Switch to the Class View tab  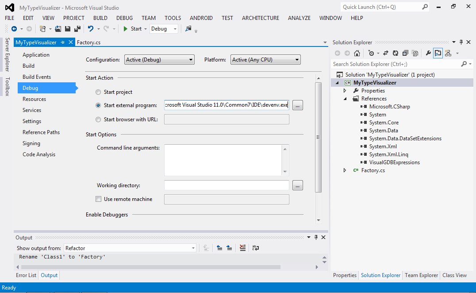point(454,275)
